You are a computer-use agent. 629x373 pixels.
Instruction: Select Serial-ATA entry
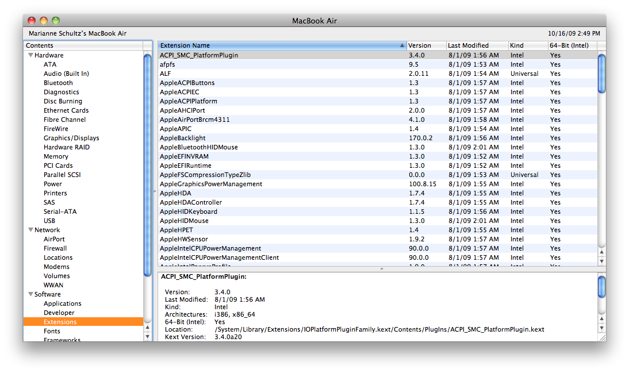pyautogui.click(x=60, y=212)
